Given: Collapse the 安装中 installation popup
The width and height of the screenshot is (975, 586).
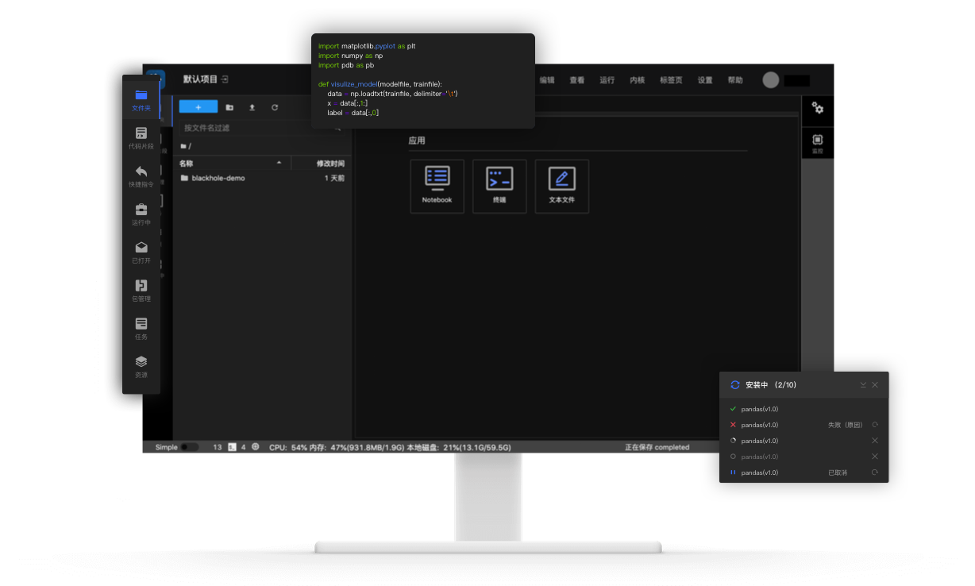Looking at the screenshot, I should (863, 384).
